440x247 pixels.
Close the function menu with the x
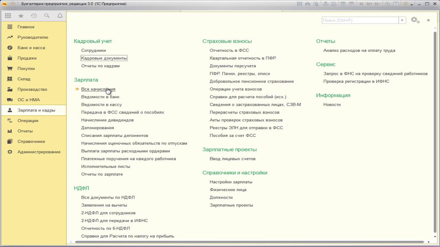coord(428,20)
